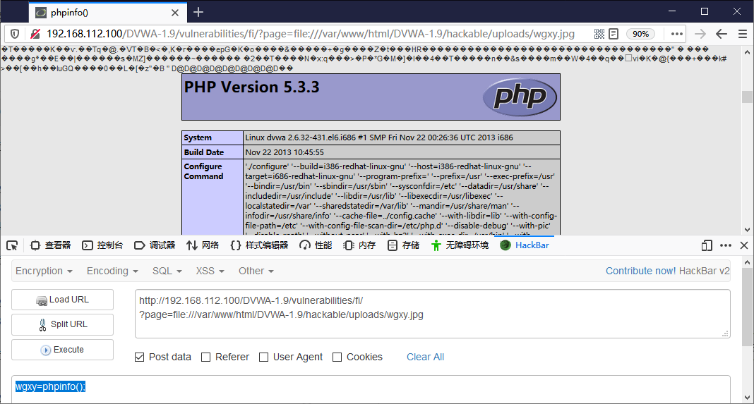Viewport: 754px width, 404px height.
Task: Open the Firefox hamburger menu
Action: pyautogui.click(x=743, y=34)
